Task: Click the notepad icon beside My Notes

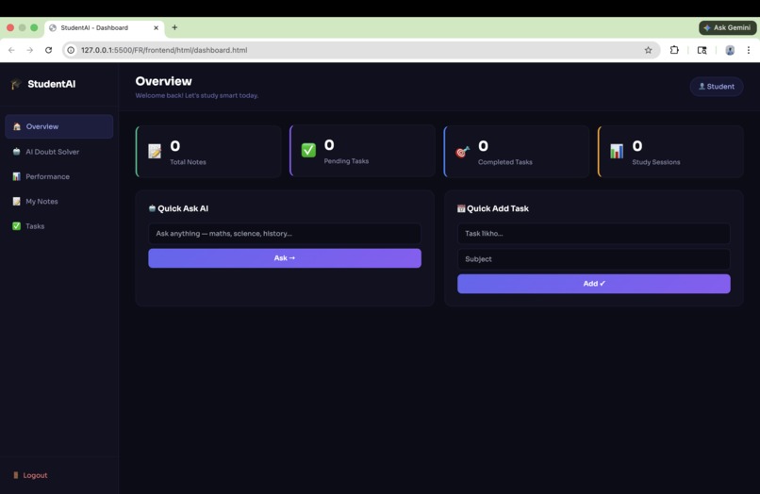Action: 16,201
